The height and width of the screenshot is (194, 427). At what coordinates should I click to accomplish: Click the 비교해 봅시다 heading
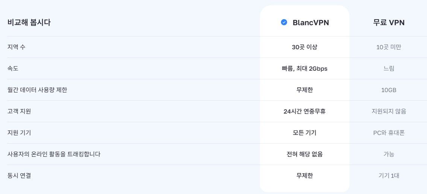click(x=29, y=23)
